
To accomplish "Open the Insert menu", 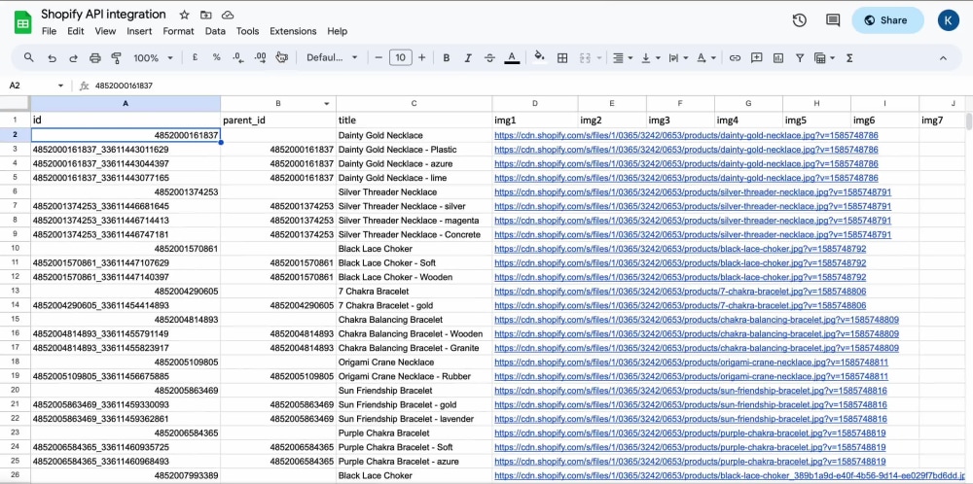I will tap(139, 31).
